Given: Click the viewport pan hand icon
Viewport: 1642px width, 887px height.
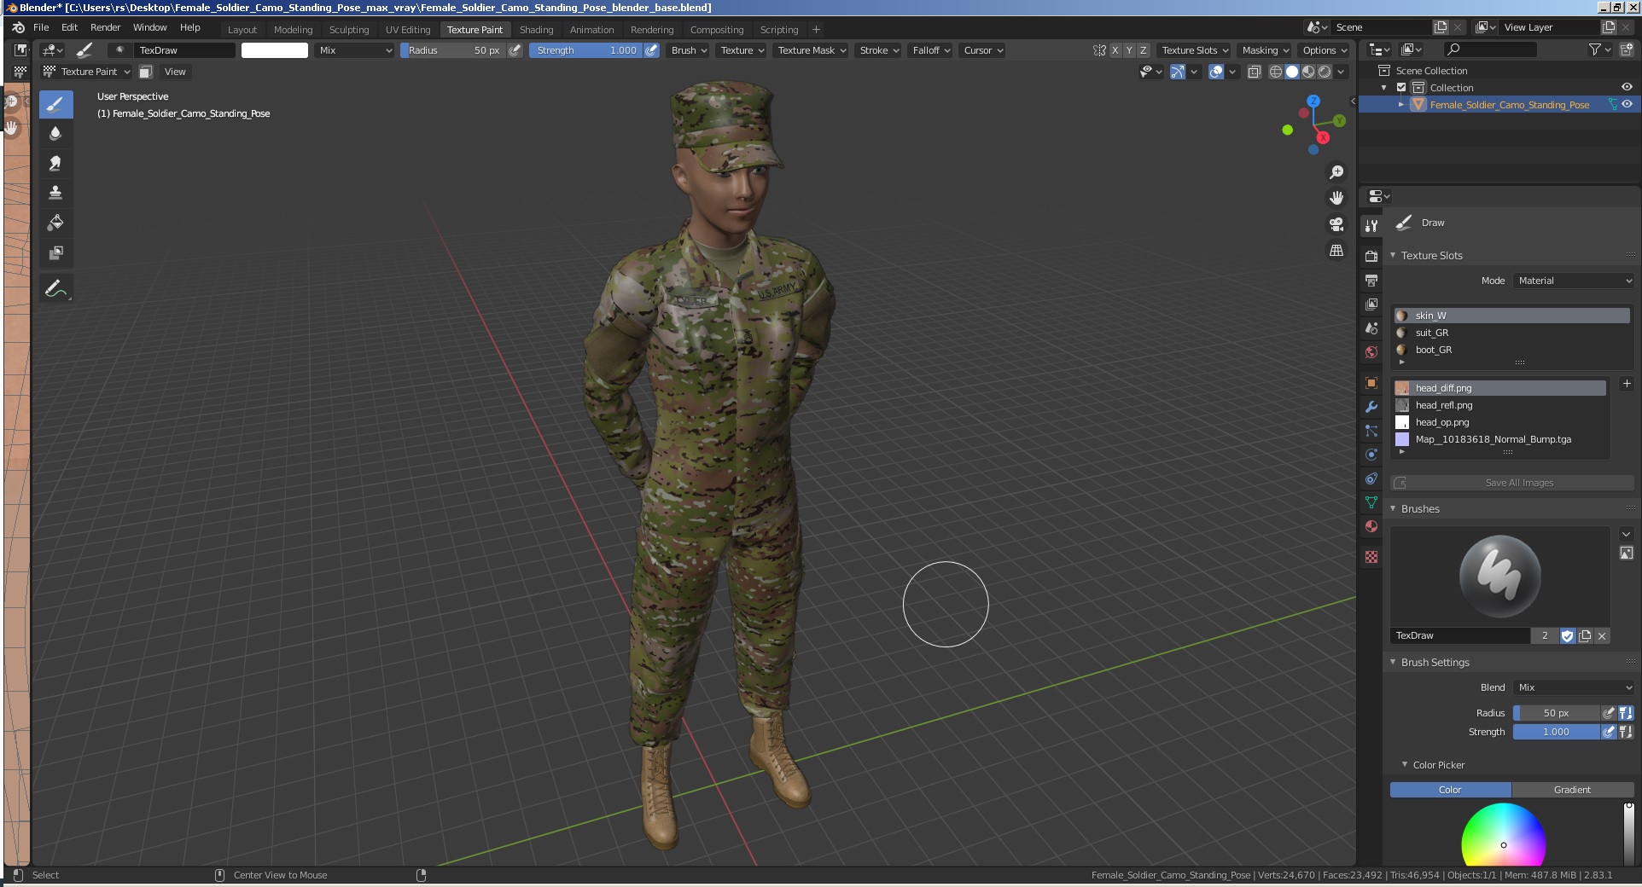Looking at the screenshot, I should (x=1336, y=198).
